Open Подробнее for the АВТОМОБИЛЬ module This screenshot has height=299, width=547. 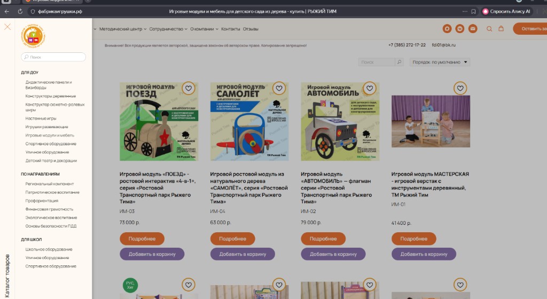click(323, 239)
